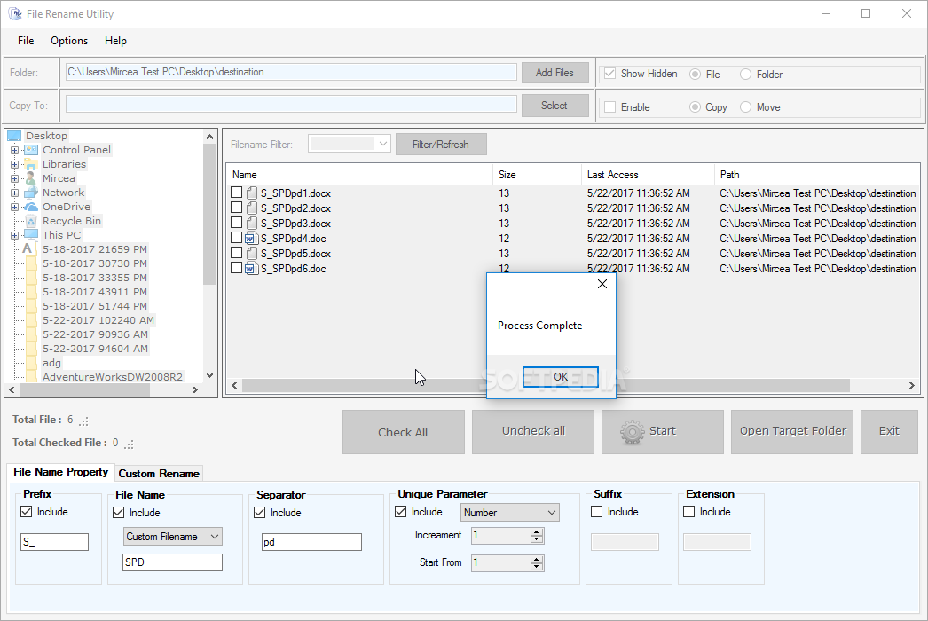Toggle the Enable copy checkbox
This screenshot has width=928, height=621.
pos(609,107)
